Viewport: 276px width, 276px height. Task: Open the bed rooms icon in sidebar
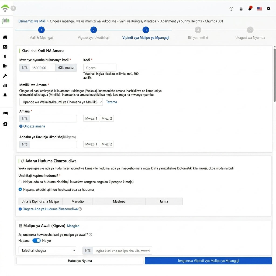5,113
